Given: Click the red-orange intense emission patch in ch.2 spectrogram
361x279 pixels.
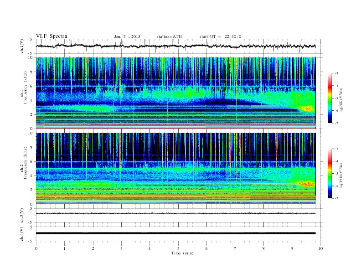Looking at the screenshot, I should pos(306,184).
